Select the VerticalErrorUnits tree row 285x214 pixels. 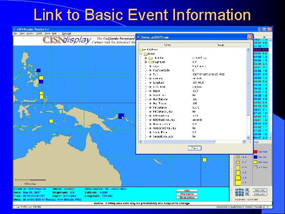pos(193,136)
